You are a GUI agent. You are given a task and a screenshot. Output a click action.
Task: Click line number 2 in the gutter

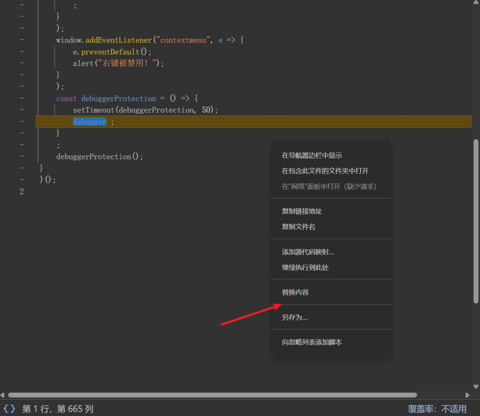pos(22,192)
